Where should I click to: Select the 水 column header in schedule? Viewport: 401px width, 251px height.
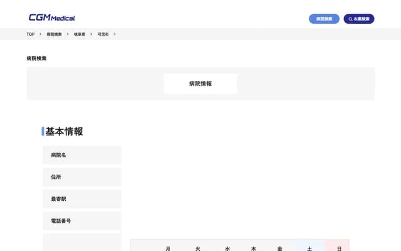pos(227,248)
